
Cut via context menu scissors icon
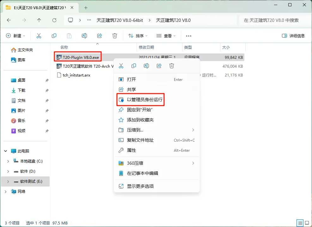[121, 66]
